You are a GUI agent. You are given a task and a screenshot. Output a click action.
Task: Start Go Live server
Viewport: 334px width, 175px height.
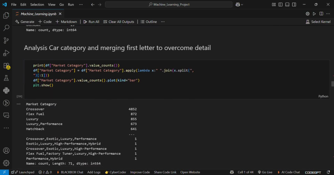tap(265, 172)
